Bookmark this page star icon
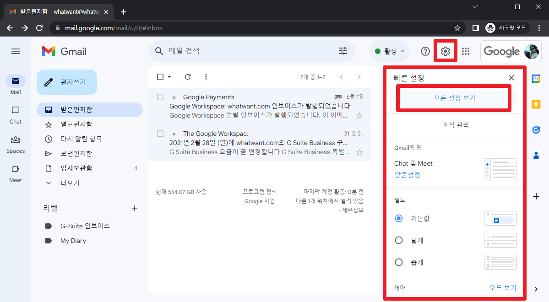The width and height of the screenshot is (549, 302). click(457, 28)
